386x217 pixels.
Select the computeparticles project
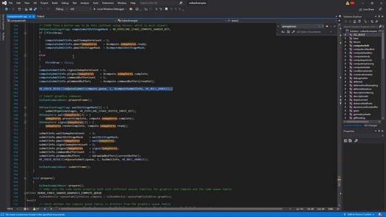(362, 60)
